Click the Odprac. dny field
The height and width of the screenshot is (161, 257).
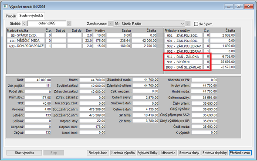92,121
